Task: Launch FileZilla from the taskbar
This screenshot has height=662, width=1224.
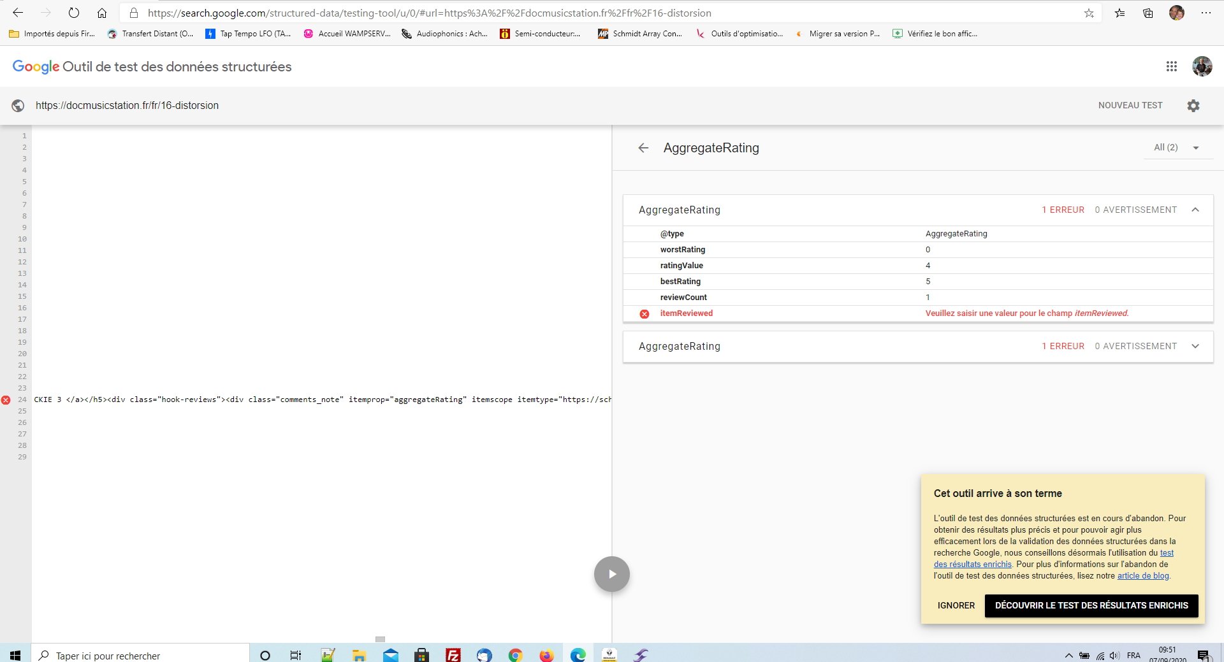Action: coord(453,655)
